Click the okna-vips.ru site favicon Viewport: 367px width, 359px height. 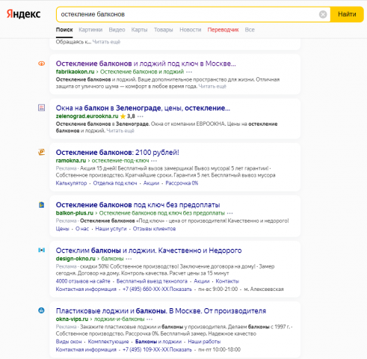41,310
